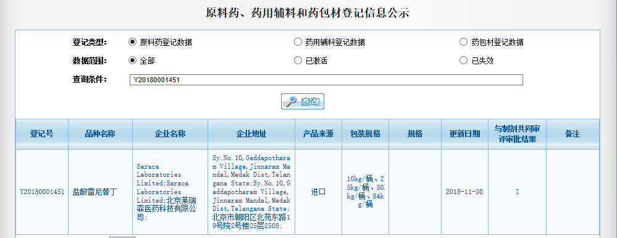Select 全部 data range option

coord(133,61)
